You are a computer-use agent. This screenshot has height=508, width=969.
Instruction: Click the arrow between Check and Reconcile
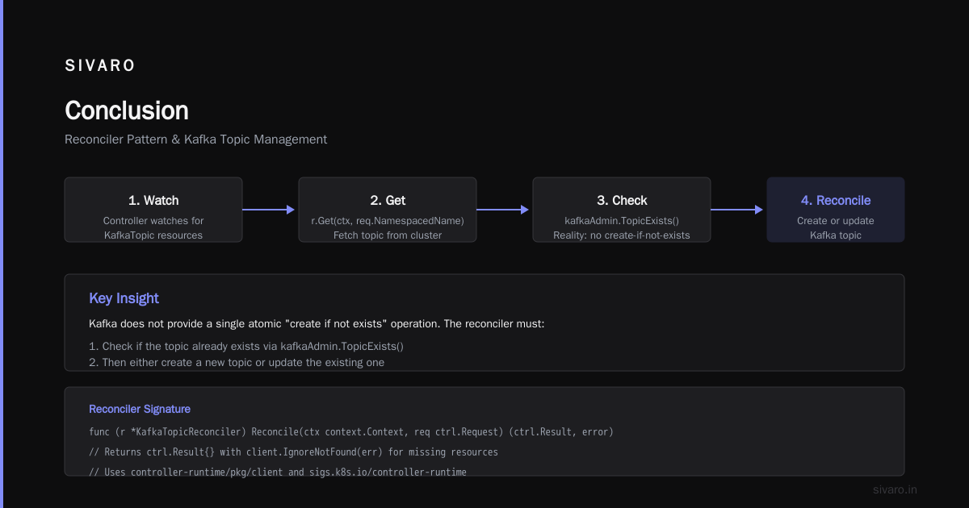(x=738, y=210)
